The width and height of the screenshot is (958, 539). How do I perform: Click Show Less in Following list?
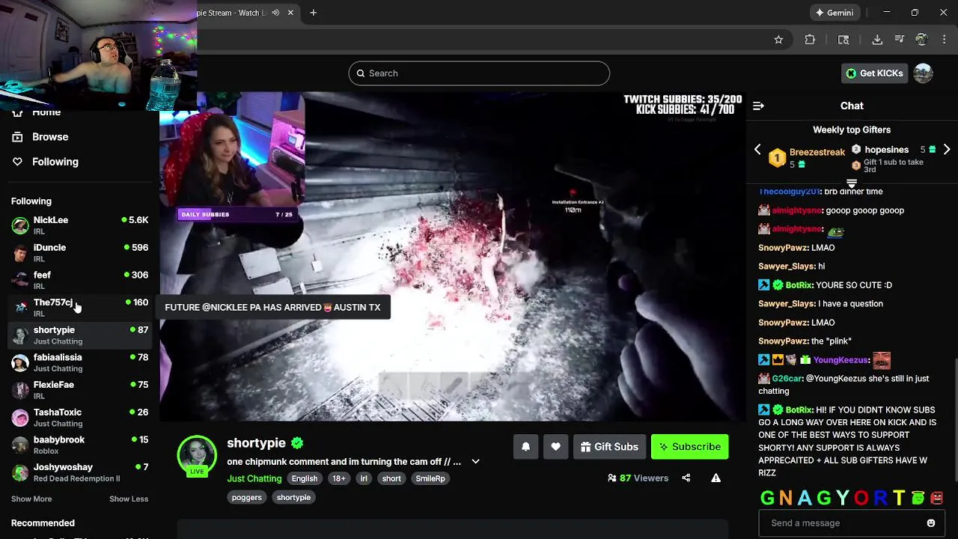click(x=129, y=499)
